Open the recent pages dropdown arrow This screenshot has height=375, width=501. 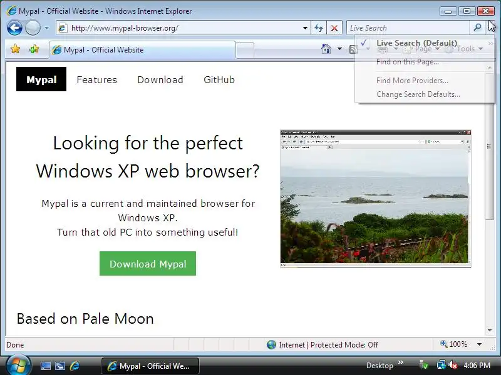click(x=46, y=28)
